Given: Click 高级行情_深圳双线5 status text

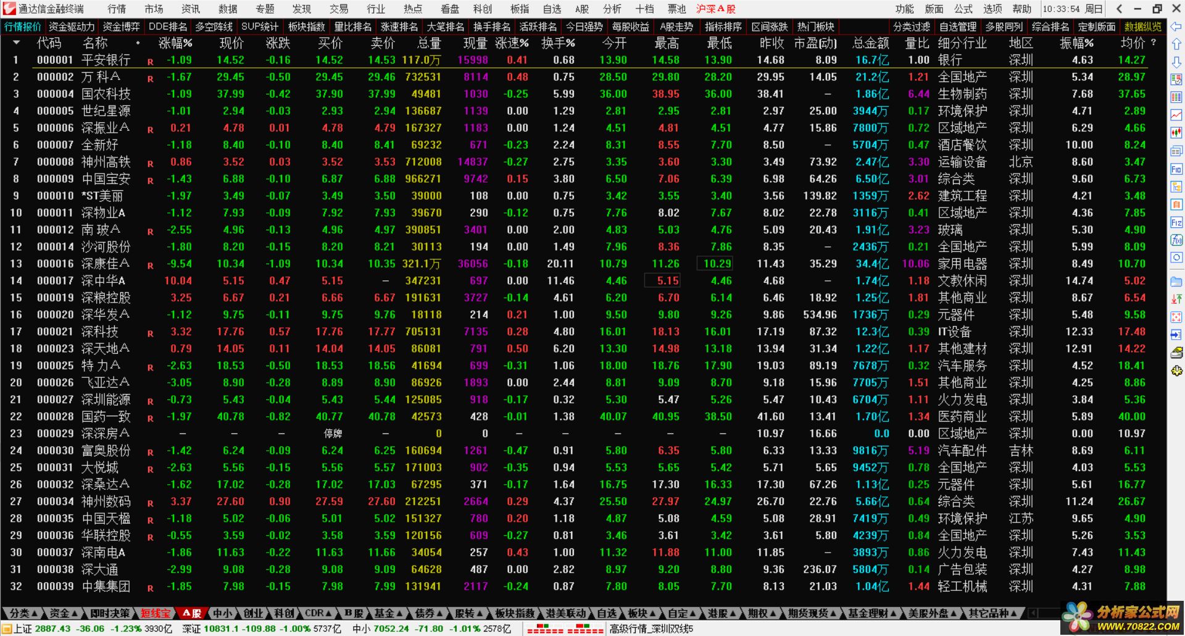Looking at the screenshot, I should click(652, 629).
